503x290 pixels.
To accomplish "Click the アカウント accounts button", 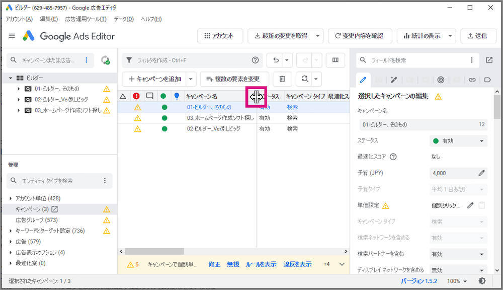I will click(x=220, y=36).
